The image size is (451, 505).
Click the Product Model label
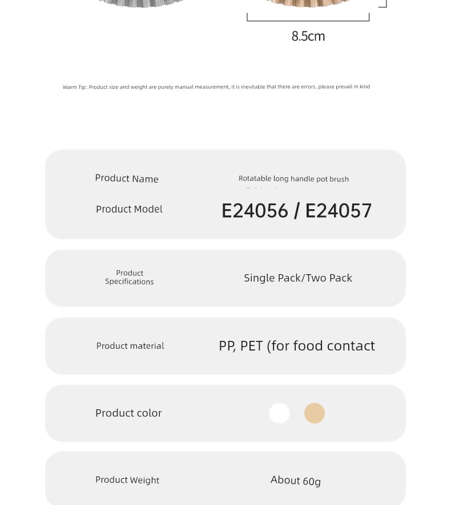coord(129,209)
